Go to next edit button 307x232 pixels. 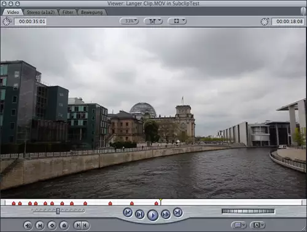click(x=177, y=212)
